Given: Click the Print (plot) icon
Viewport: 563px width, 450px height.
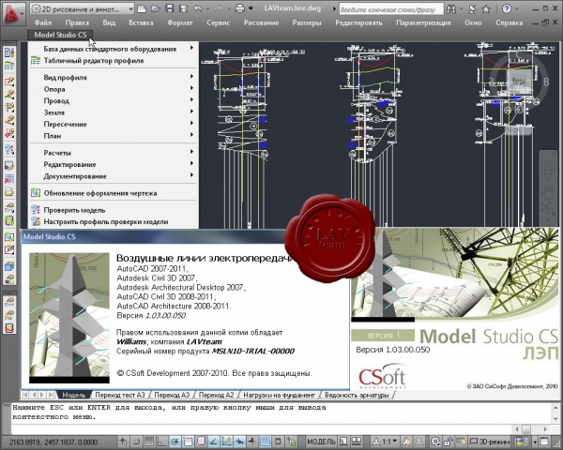Looking at the screenshot, I should point(240,8).
